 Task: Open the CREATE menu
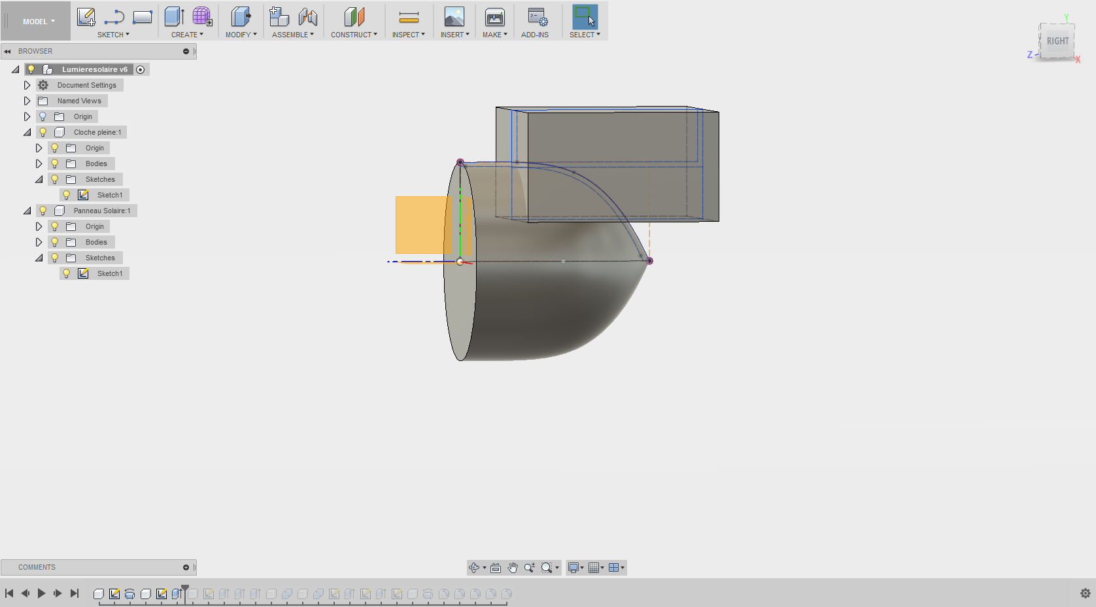point(187,35)
